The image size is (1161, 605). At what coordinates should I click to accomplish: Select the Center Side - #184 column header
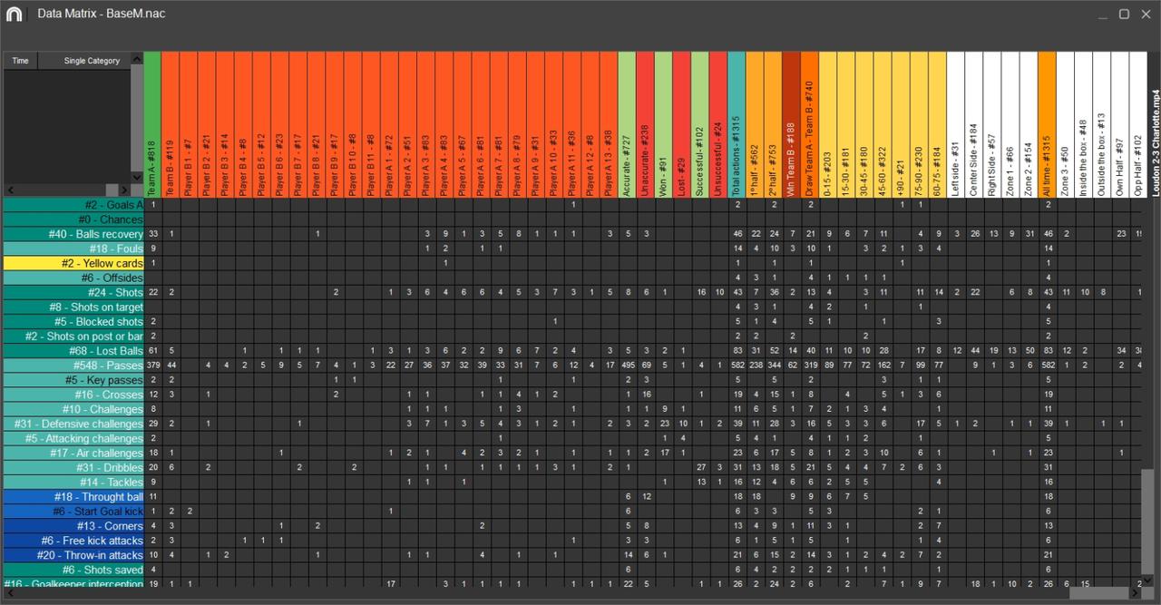pyautogui.click(x=974, y=124)
